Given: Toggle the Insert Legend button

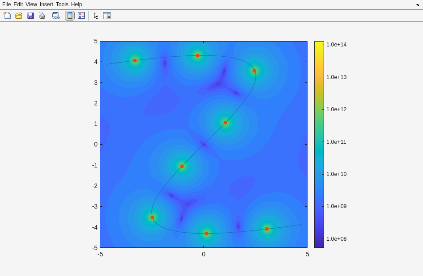Looking at the screenshot, I should click(x=81, y=16).
